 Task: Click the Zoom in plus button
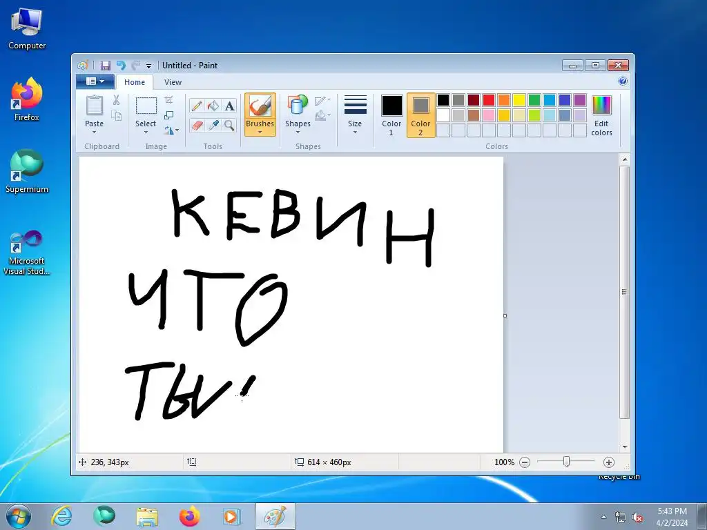point(609,462)
